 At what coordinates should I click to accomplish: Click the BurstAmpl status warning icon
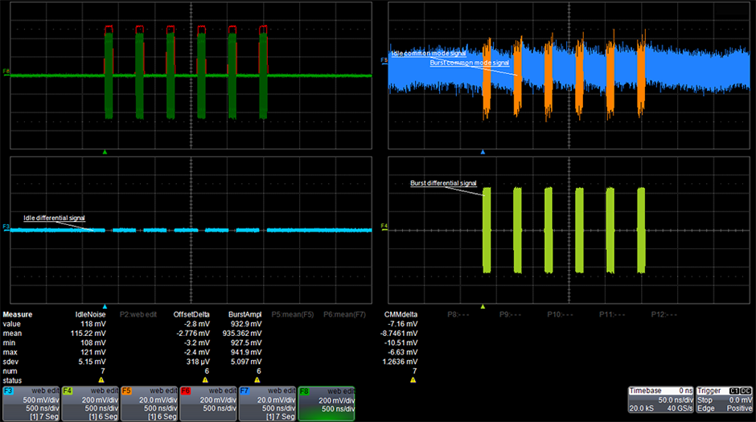pos(259,380)
